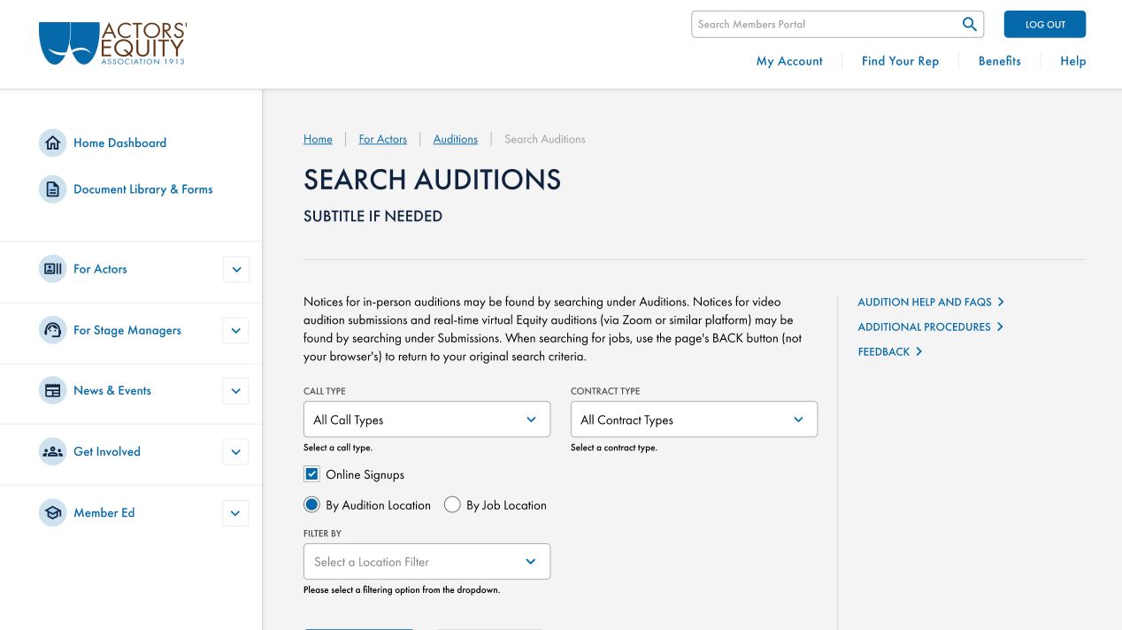
Task: Open the Member Ed graduation cap icon
Action: (52, 512)
